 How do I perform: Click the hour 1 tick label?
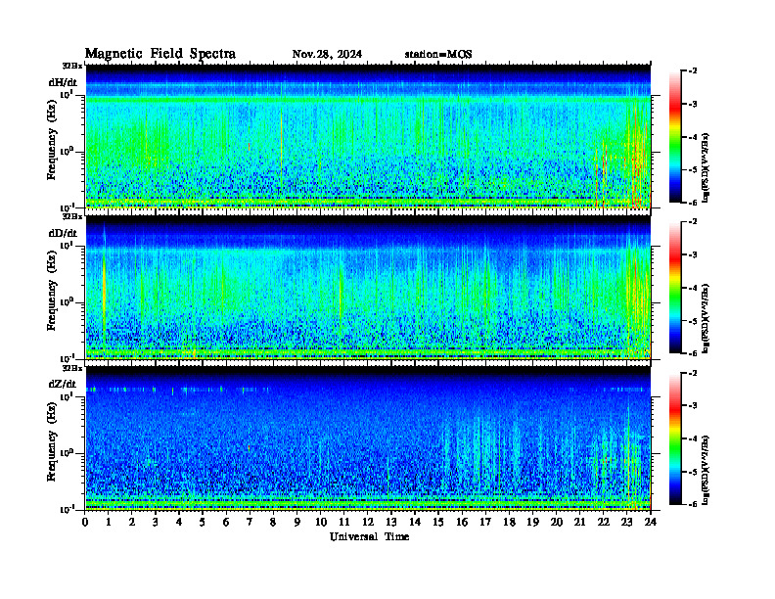[109, 522]
